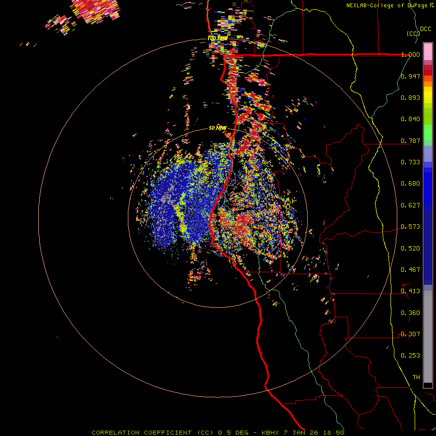The width and height of the screenshot is (436, 436).
Task: Click the 0.627 legend value
Action: [x=410, y=205]
